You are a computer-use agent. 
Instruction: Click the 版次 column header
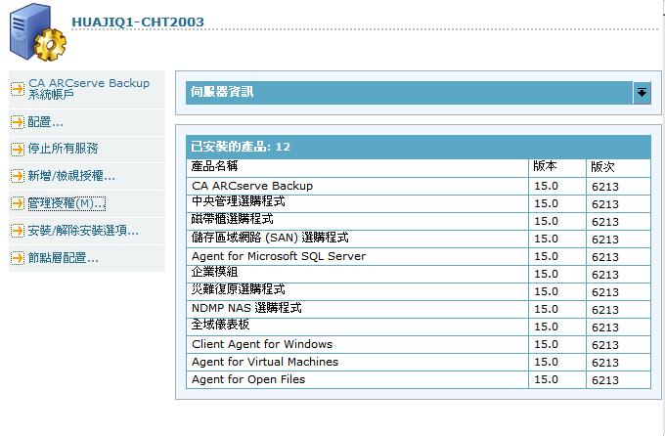[x=618, y=168]
